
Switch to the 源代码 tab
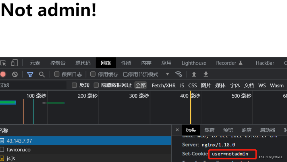[x=83, y=63]
